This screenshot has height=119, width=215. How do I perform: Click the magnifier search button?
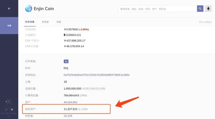[200, 9]
